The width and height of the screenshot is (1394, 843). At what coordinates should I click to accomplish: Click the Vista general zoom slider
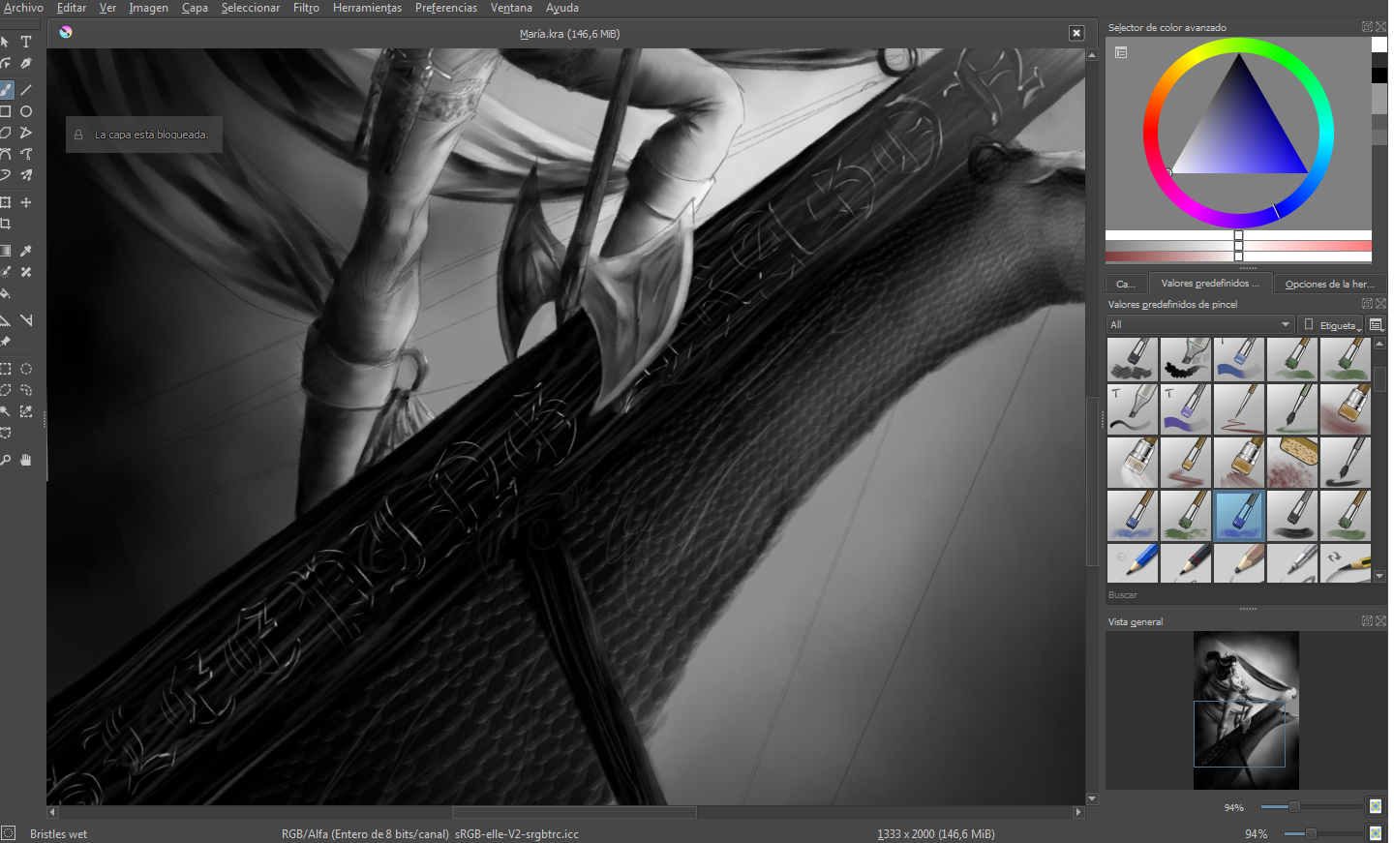point(1312,806)
